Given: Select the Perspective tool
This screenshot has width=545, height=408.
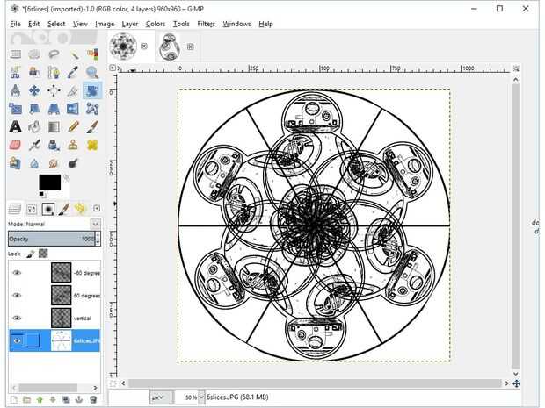Looking at the screenshot, I should point(54,109).
